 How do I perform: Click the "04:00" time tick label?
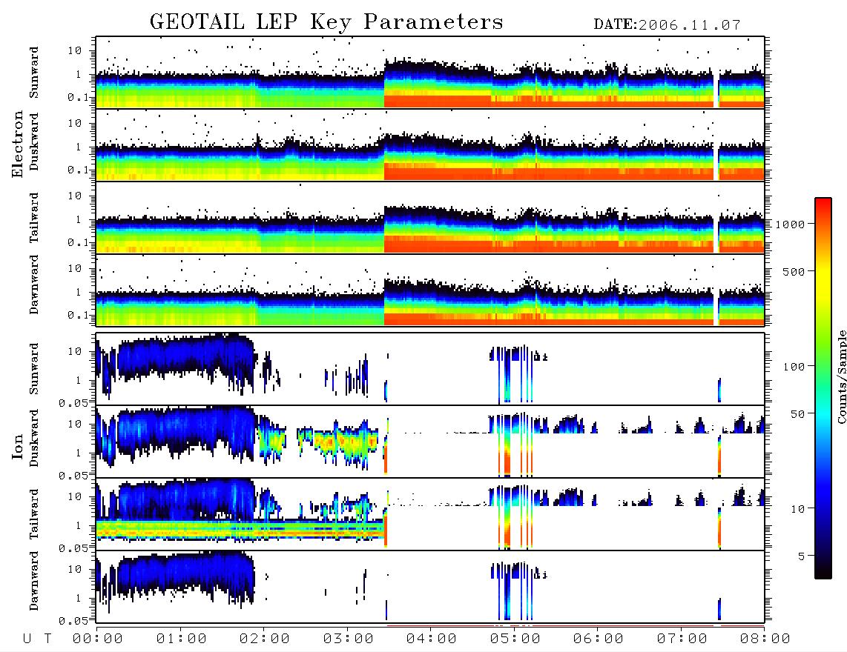click(431, 639)
